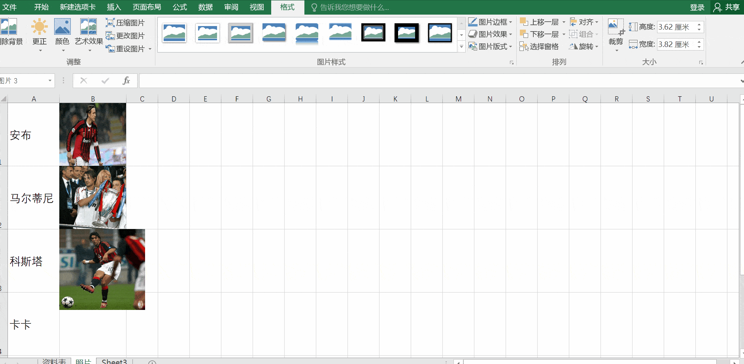Increase picture height with up stepper
The height and width of the screenshot is (364, 744).
pos(699,24)
